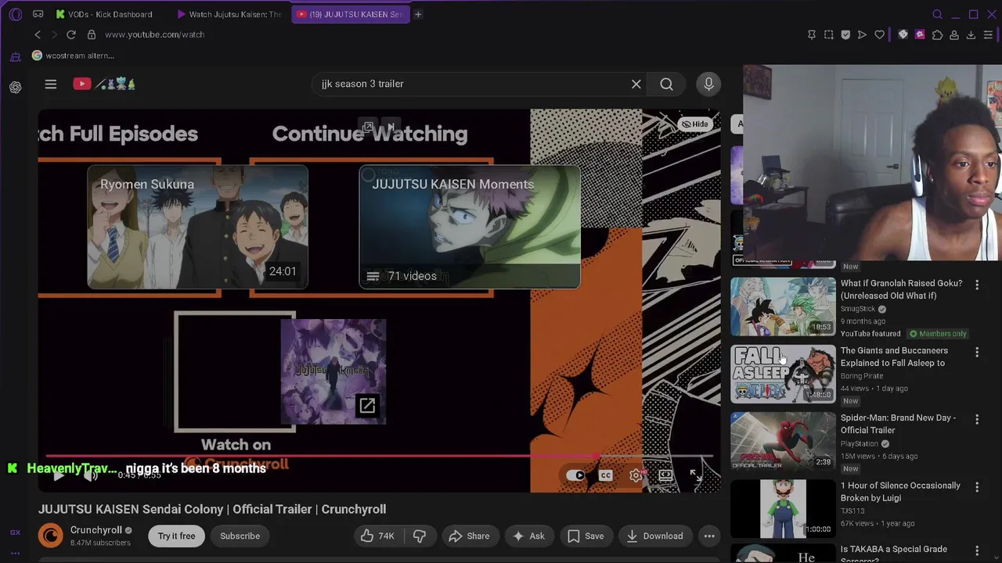1002x563 pixels.
Task: Open the wcostream bookmark in bookmarks bar
Action: click(x=73, y=56)
